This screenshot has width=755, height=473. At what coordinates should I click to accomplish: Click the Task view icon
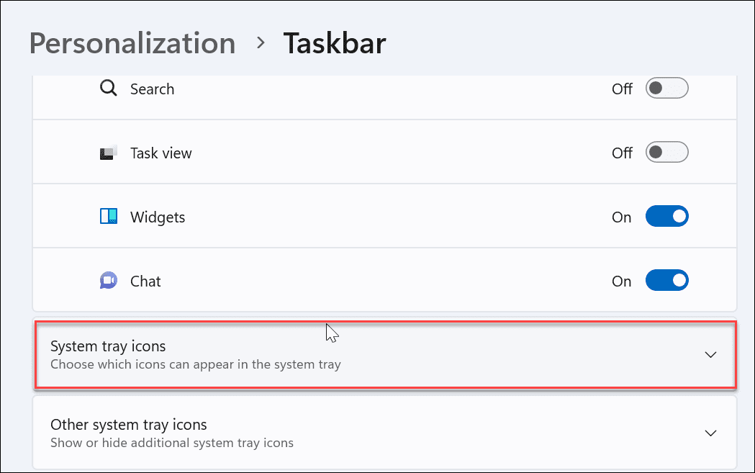[x=108, y=153]
